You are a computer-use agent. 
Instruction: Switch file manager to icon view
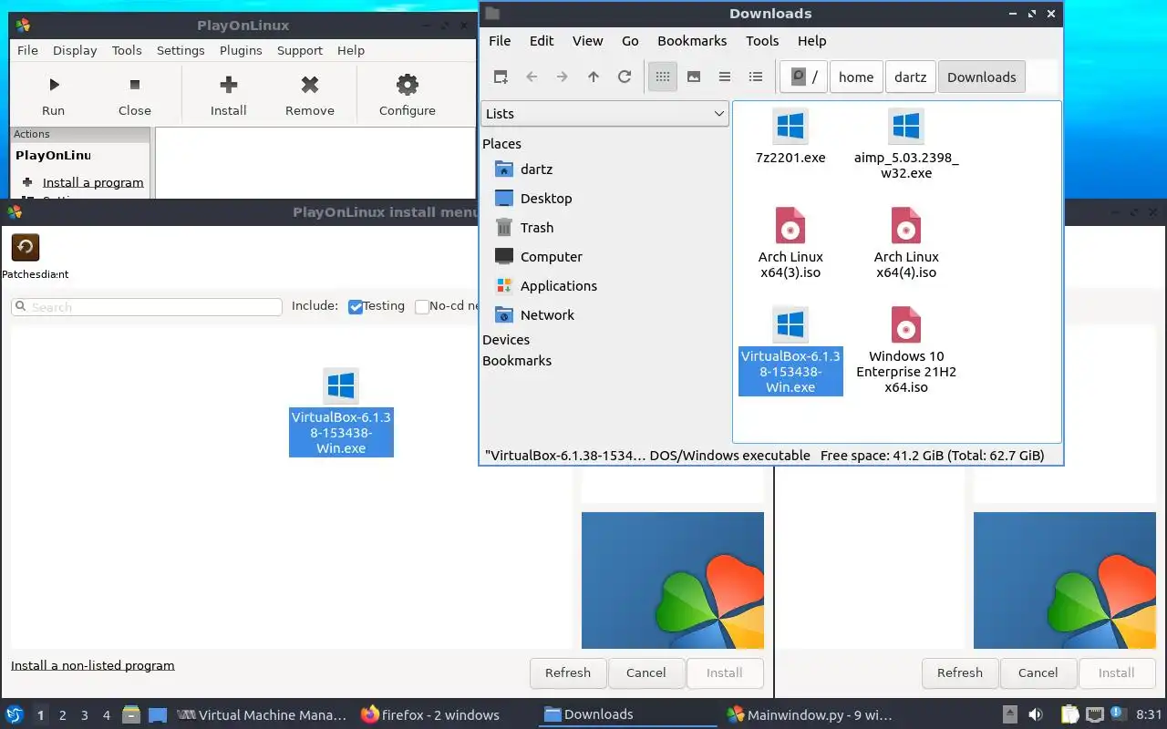pos(663,77)
